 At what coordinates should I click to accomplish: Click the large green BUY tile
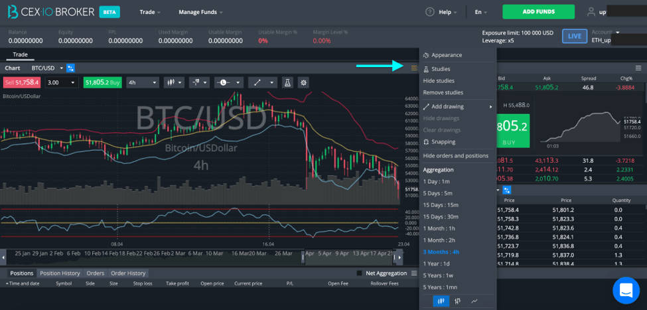[512, 131]
